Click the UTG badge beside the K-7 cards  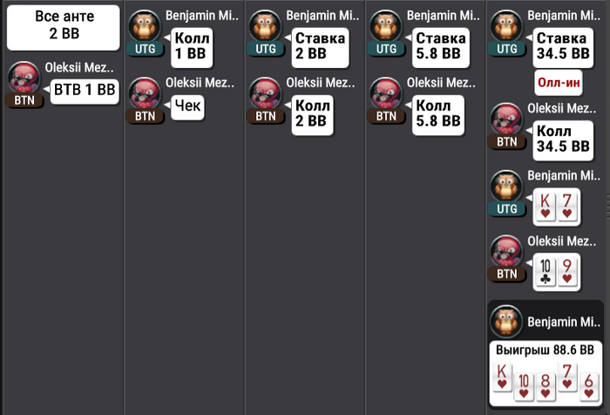coord(506,209)
